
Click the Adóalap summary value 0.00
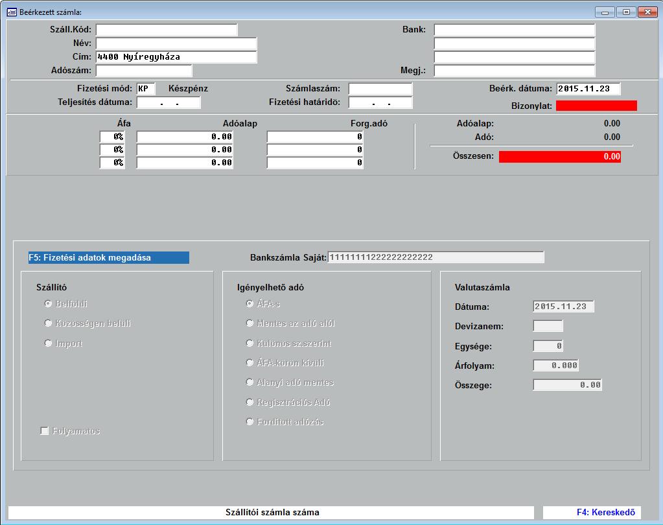[x=612, y=123]
